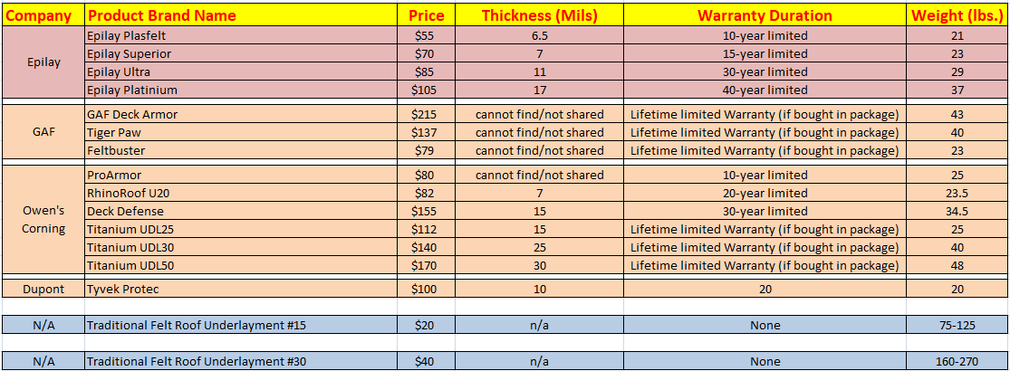Select the Company header cell
Image resolution: width=1010 pixels, height=371 pixels.
coord(43,14)
